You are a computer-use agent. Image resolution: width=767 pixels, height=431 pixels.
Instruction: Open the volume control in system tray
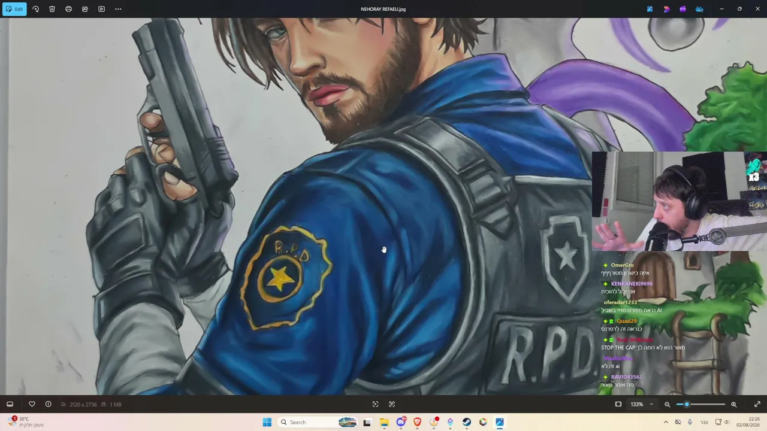click(726, 422)
